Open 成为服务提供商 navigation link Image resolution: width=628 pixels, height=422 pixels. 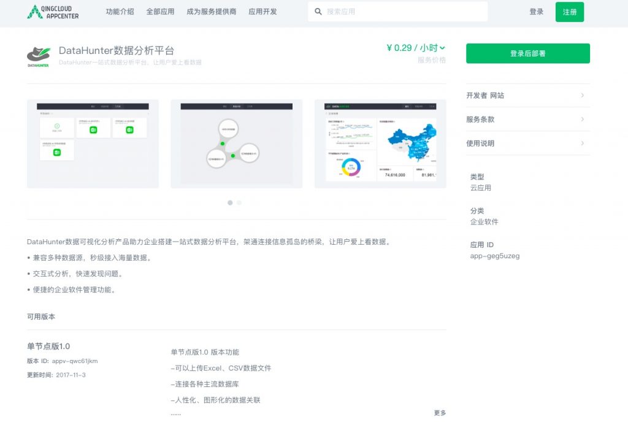tap(211, 12)
